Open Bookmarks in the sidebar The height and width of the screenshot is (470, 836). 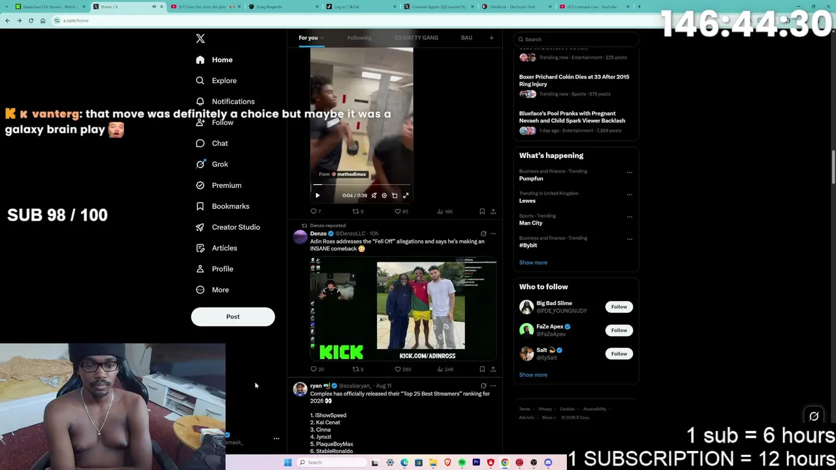click(x=223, y=206)
